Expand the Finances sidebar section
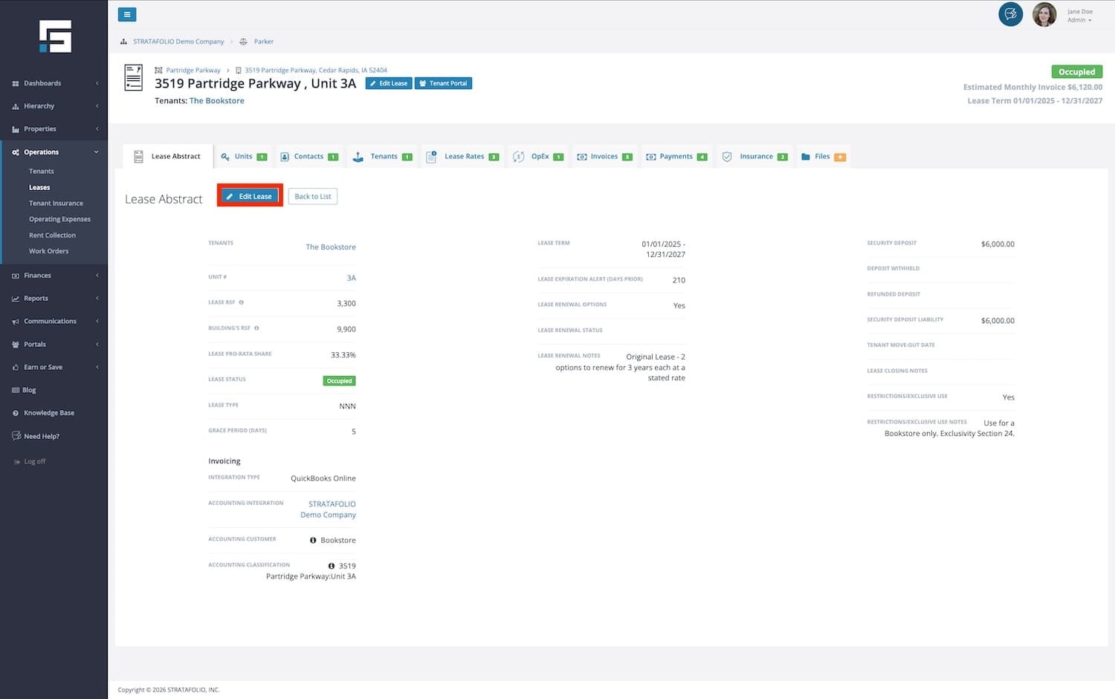The width and height of the screenshot is (1115, 699). coord(37,276)
